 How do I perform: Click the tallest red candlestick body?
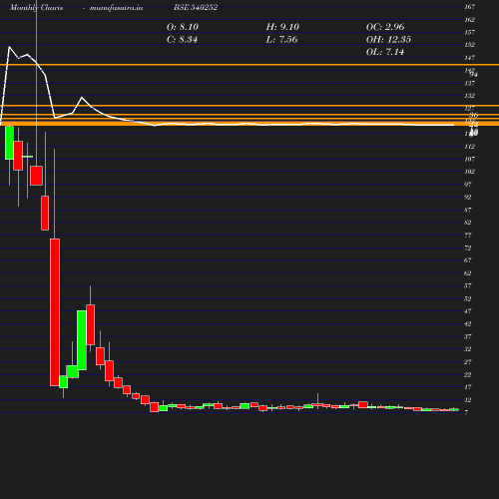[55, 312]
